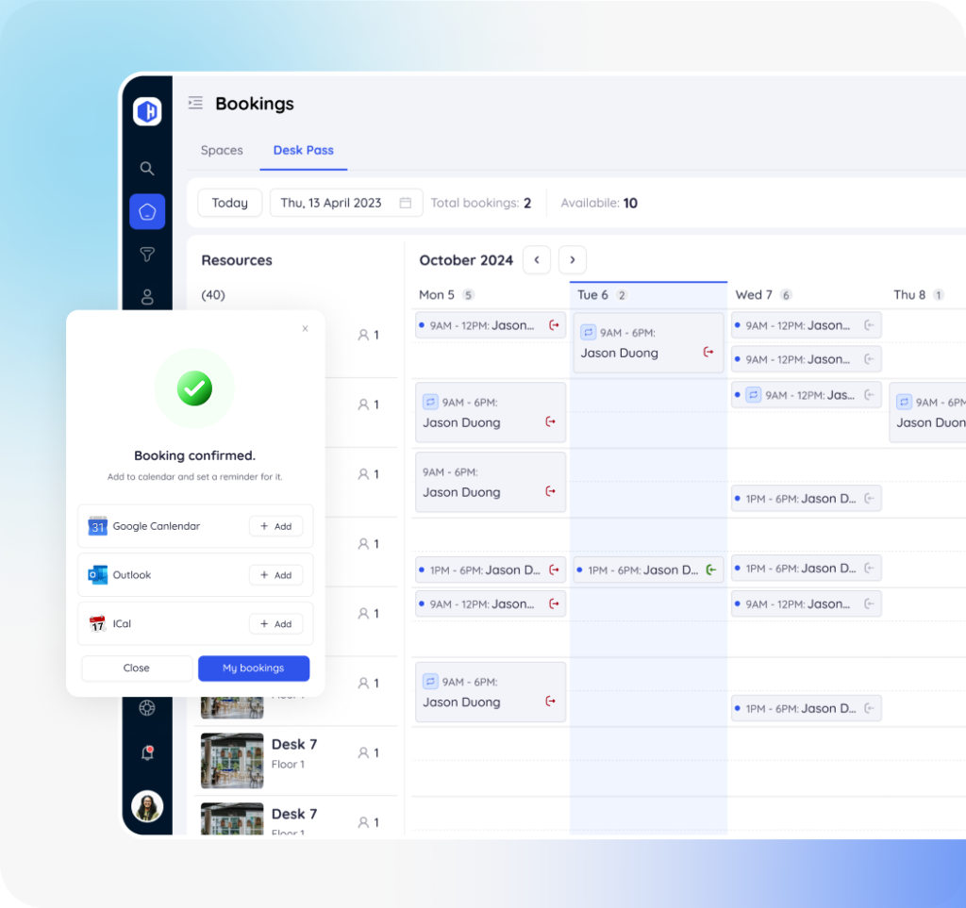Open the Thu, 13 April 2023 date picker
This screenshot has height=908, width=966.
346,203
